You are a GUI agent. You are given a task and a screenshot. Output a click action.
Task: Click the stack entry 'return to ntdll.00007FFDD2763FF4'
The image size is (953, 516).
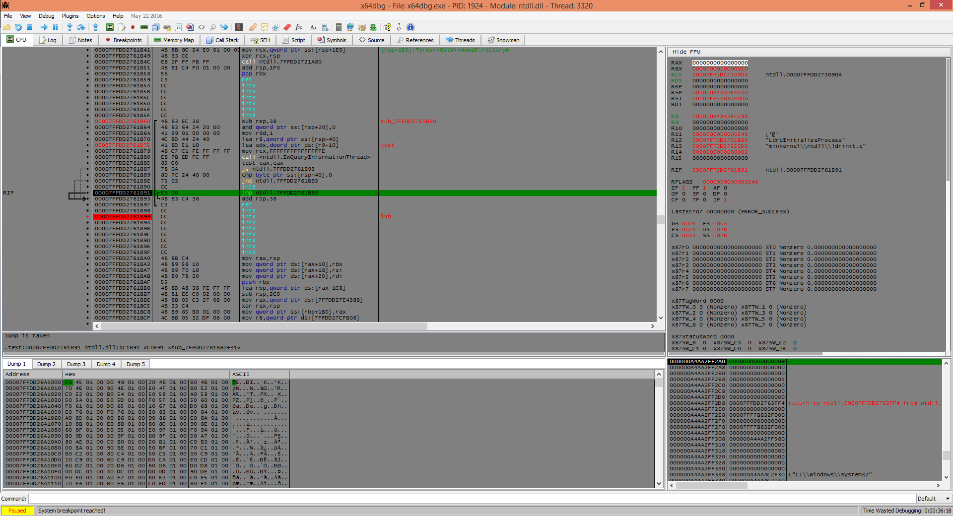[864, 403]
